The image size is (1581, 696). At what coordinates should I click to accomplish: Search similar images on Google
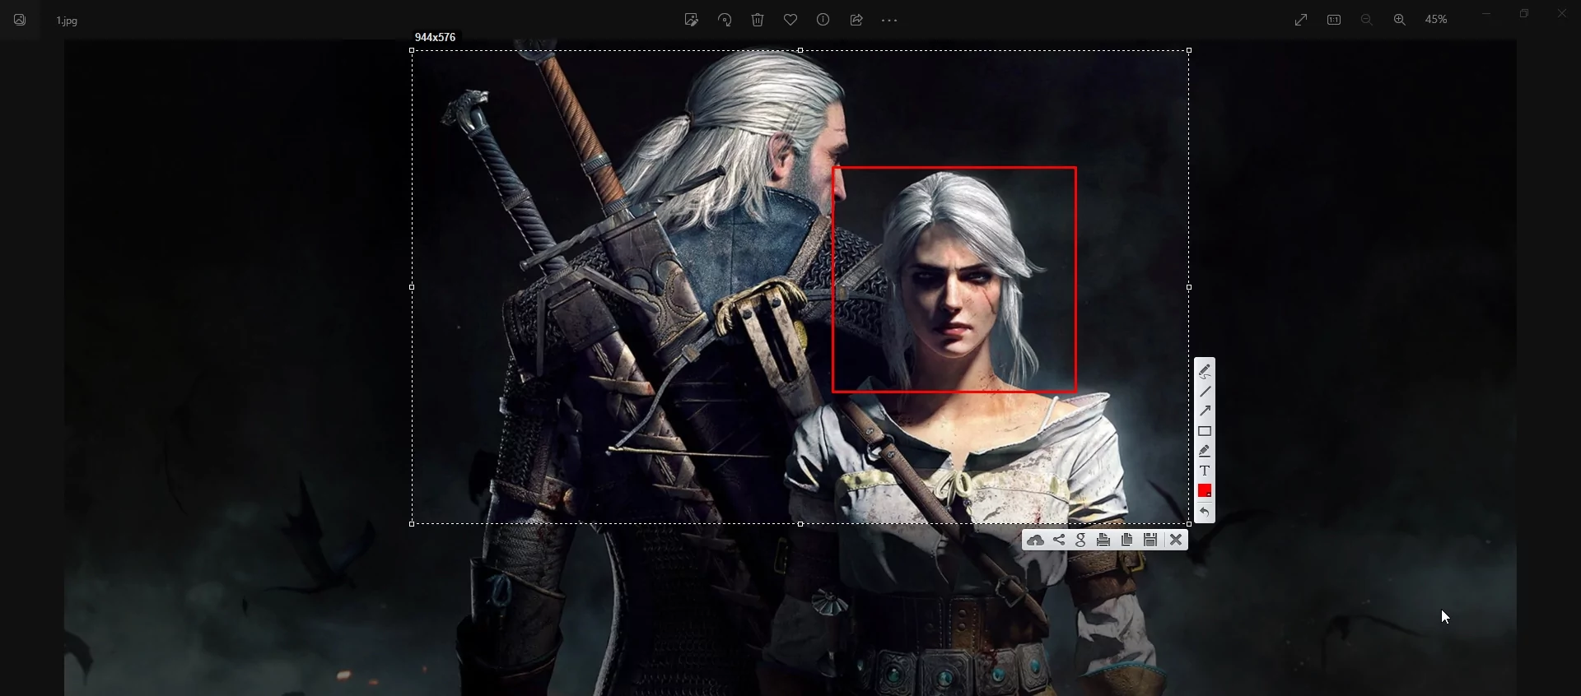point(1081,540)
